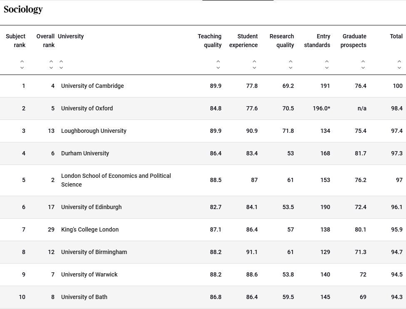This screenshot has width=406, height=309.
Task: Sort by University name arrows
Action: pyautogui.click(x=61, y=65)
